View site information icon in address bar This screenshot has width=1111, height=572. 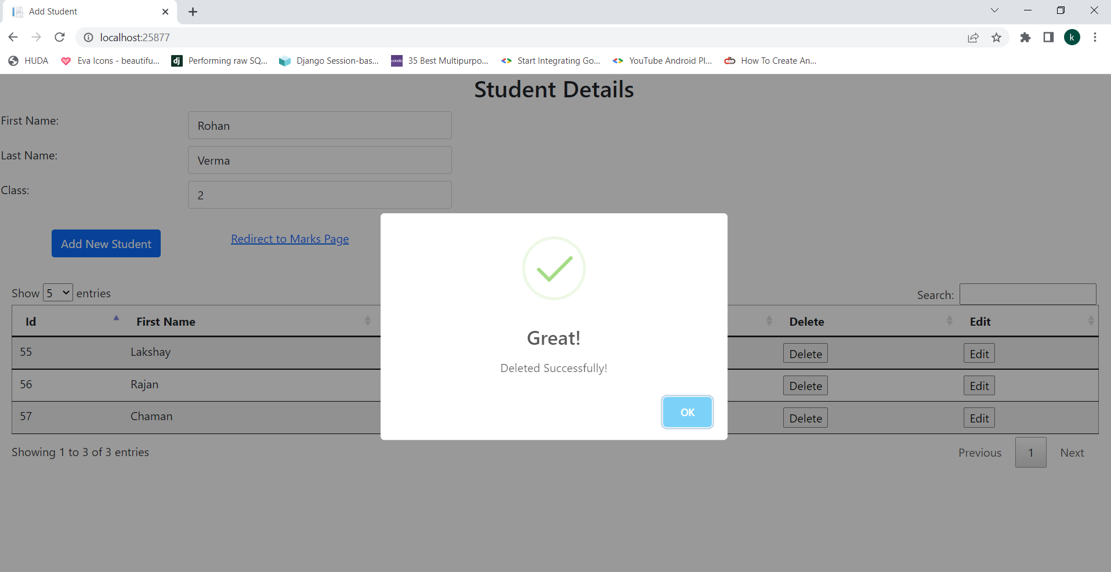(x=88, y=37)
